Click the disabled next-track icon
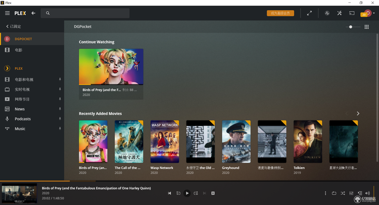The width and height of the screenshot is (379, 205). click(205, 193)
